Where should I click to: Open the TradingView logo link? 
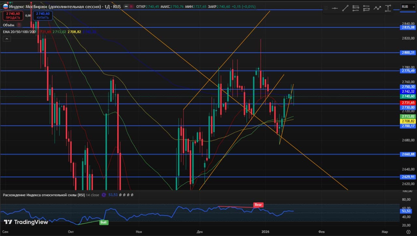point(26,222)
